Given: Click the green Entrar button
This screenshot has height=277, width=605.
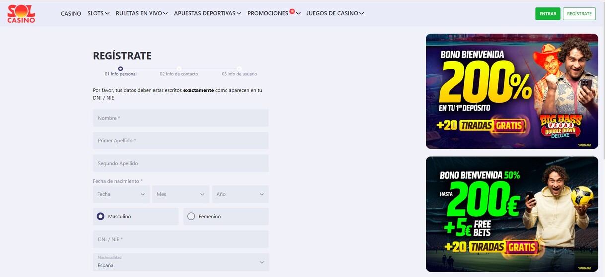Looking at the screenshot, I should (x=548, y=14).
